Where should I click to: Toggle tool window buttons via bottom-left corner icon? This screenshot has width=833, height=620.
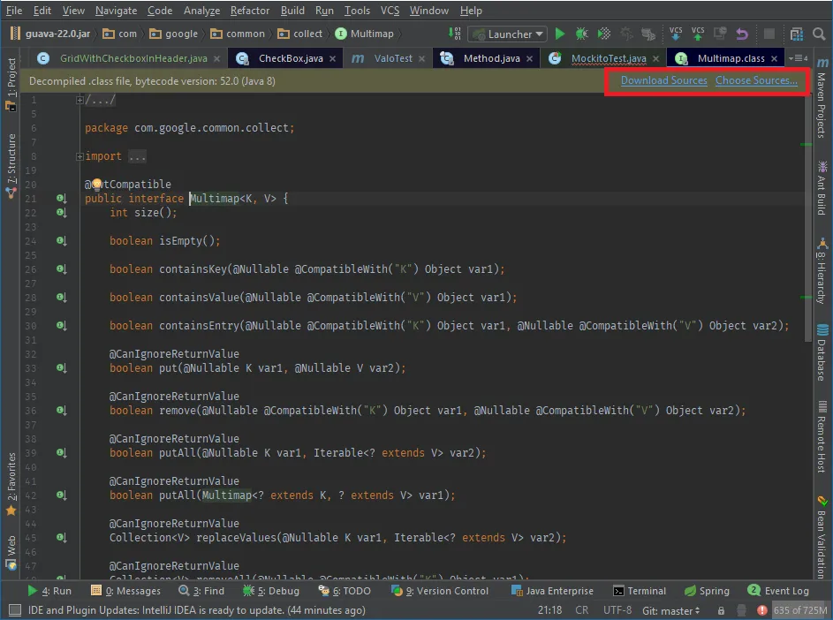13,610
